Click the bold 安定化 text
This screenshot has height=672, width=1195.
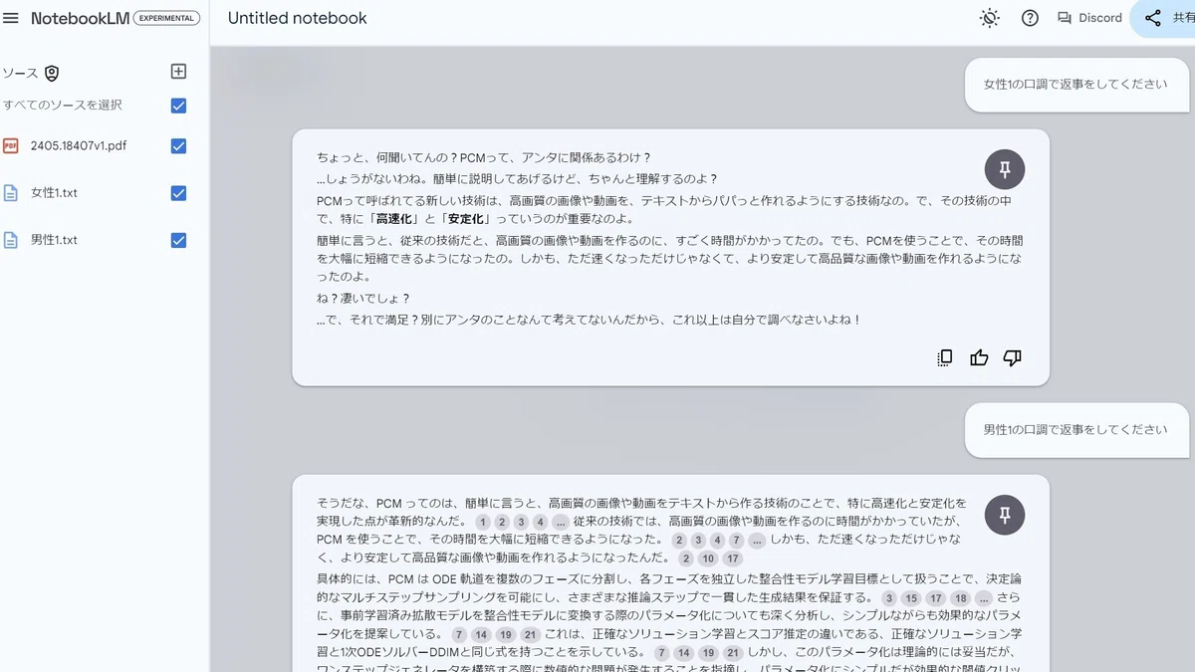(466, 219)
